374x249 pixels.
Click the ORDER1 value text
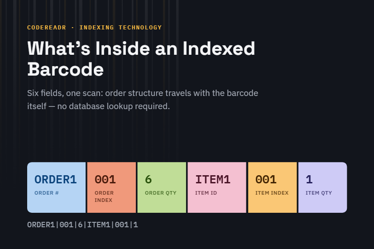click(x=56, y=180)
